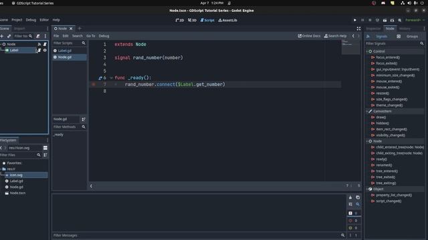Collapse the CanvasItem signals category

click(367, 111)
